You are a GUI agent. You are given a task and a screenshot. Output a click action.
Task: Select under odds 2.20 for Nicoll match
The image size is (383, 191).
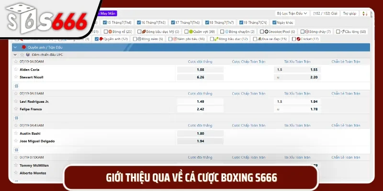point(297,77)
